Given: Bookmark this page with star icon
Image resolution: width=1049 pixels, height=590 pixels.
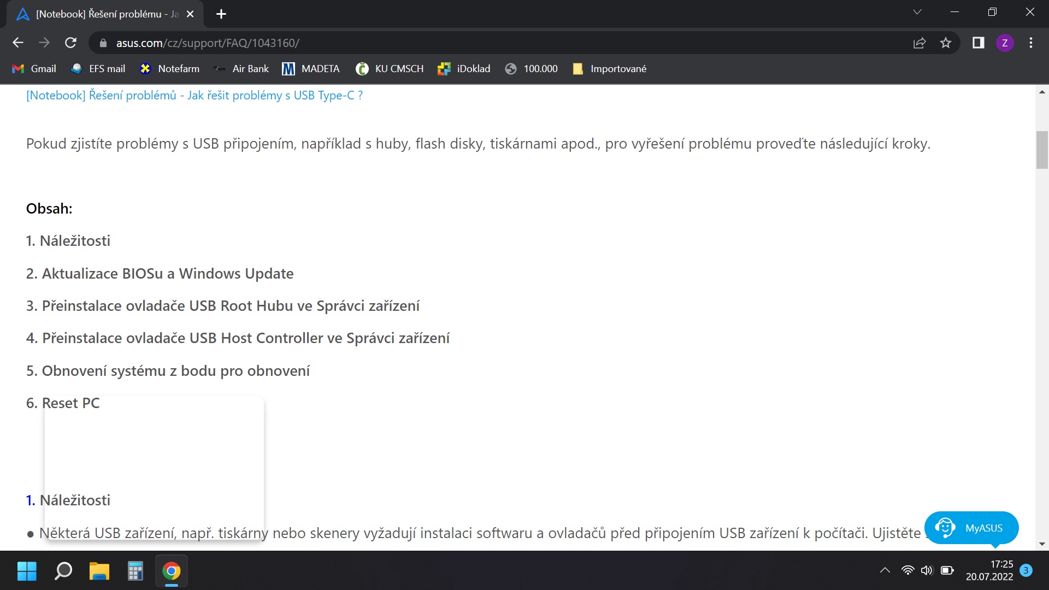Looking at the screenshot, I should point(946,43).
